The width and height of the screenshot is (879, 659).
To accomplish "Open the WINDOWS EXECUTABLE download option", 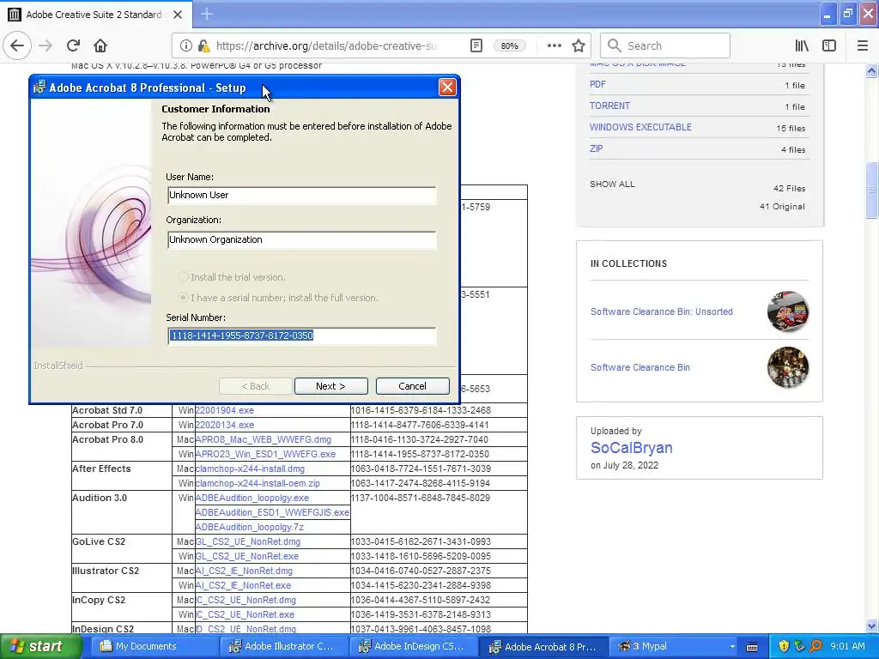I will coord(640,127).
